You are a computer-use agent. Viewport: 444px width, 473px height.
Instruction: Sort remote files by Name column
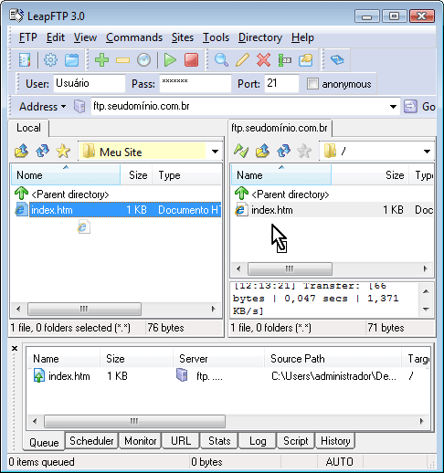281,175
